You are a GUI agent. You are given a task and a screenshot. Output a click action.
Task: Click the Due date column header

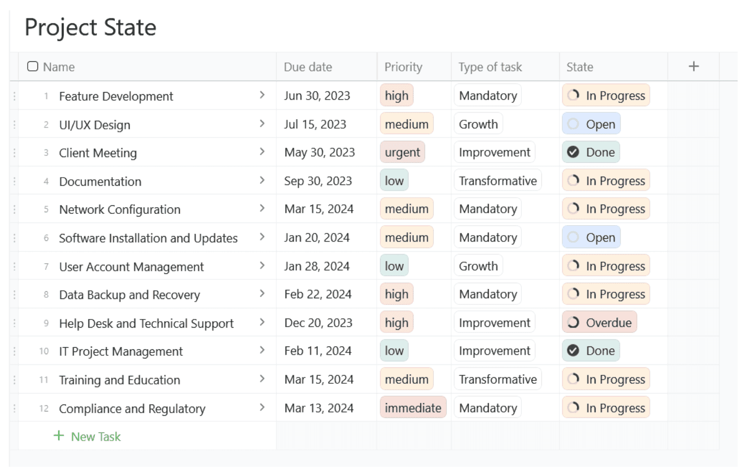[x=308, y=67]
